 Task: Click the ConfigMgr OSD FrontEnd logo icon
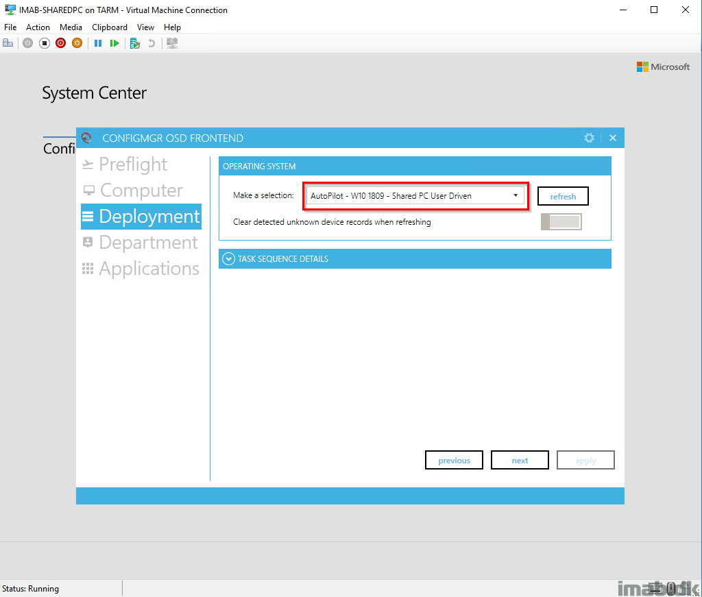(x=87, y=138)
